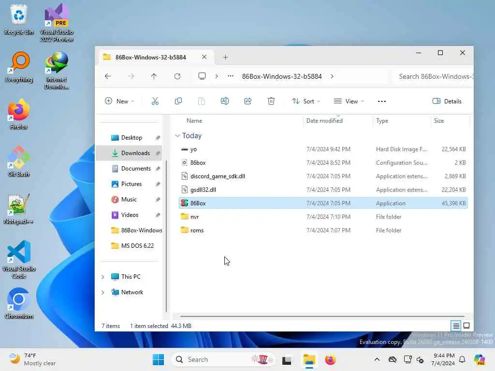Click File Explorer icon in taskbar
This screenshot has height=371, width=495.
[309, 359]
